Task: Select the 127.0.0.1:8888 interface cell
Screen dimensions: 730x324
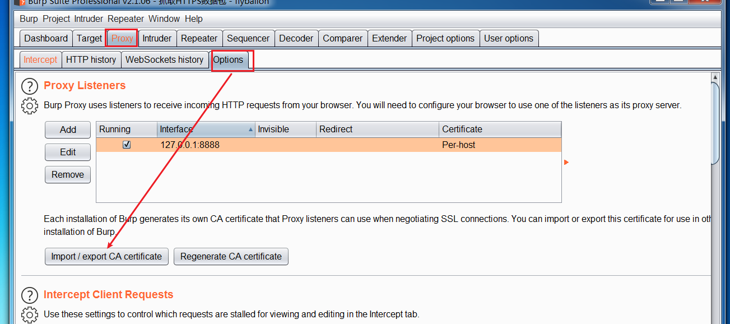Action: click(x=206, y=145)
